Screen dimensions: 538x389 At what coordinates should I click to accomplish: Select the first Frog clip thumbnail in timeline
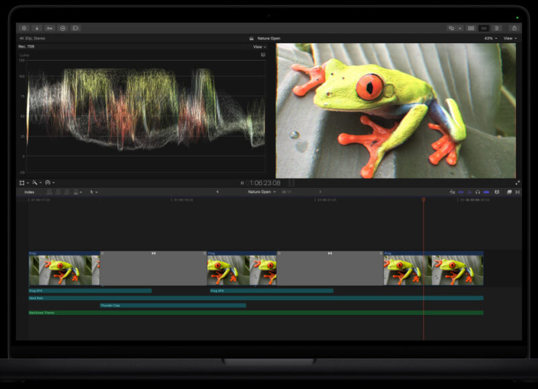pos(64,268)
